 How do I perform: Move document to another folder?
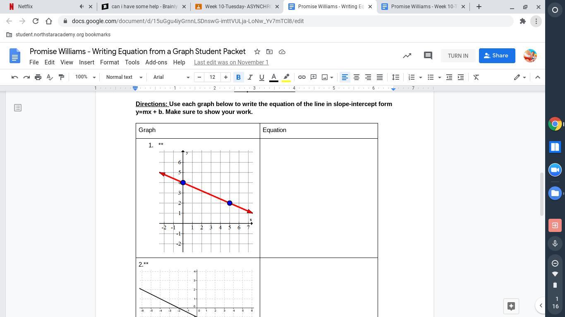pos(270,52)
